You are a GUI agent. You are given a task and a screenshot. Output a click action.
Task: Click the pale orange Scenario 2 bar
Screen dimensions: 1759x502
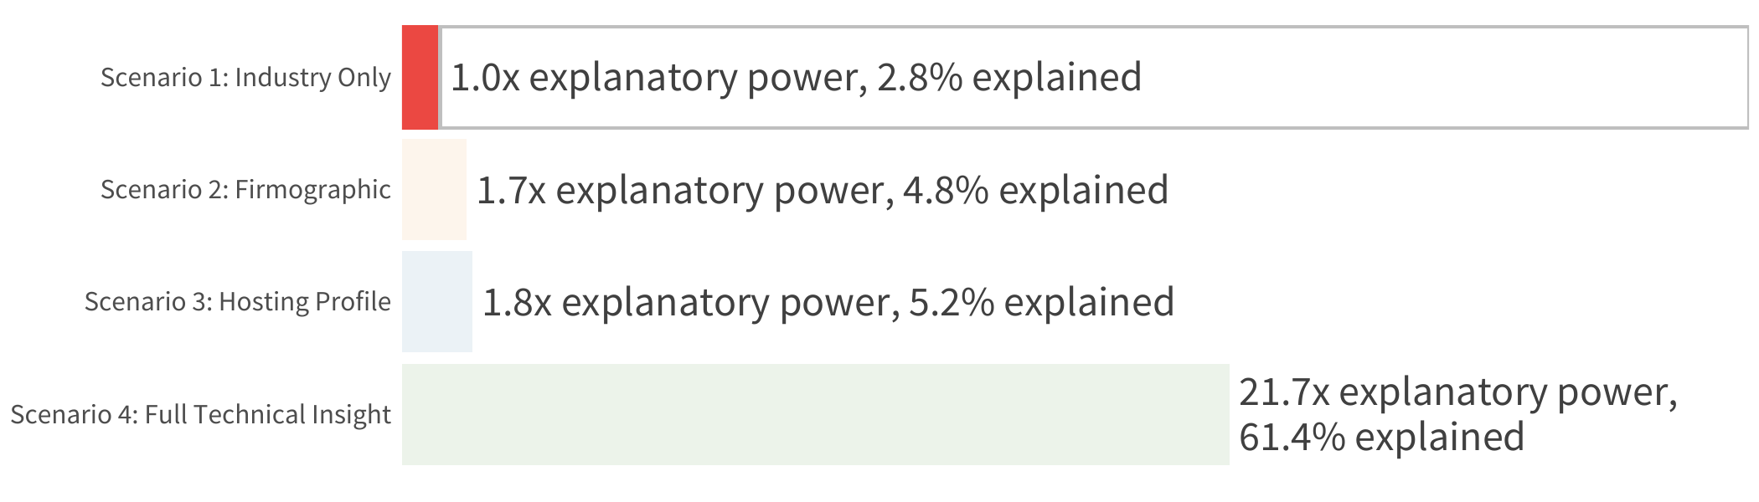(x=434, y=190)
